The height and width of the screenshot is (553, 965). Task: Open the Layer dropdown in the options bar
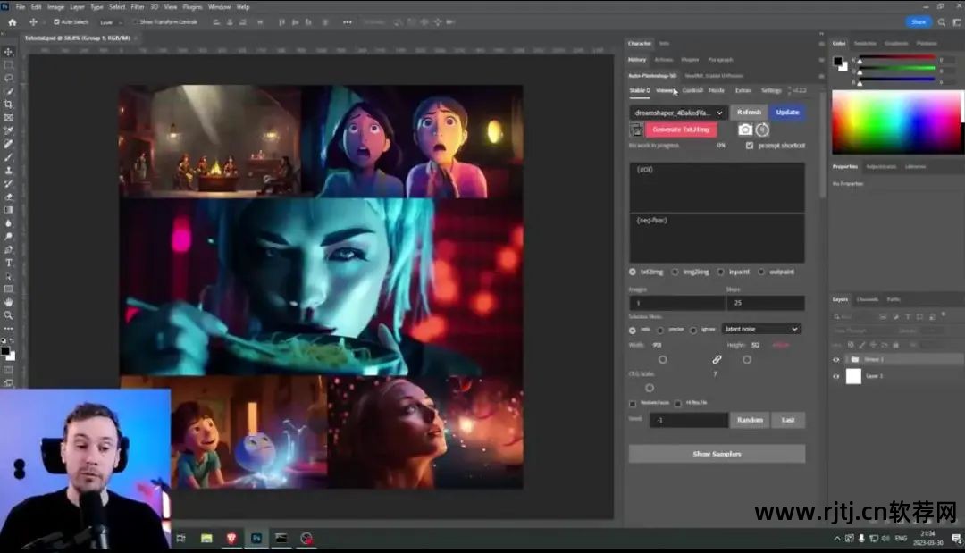point(110,21)
